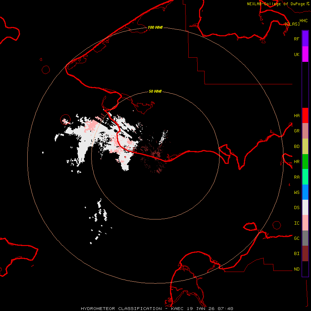Click the 'ND' legend label
This screenshot has width=311, height=311.
tap(296, 269)
